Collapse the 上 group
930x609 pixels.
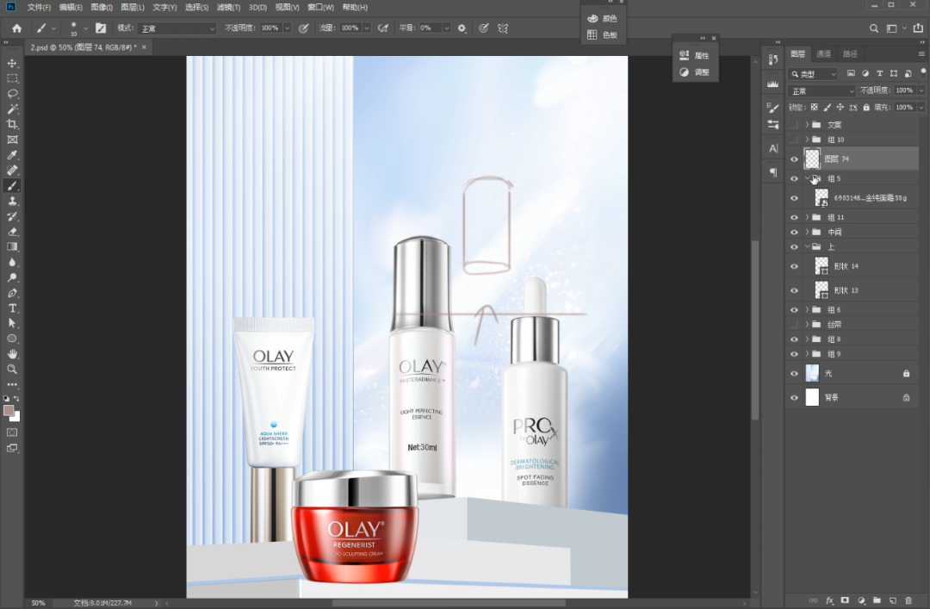click(807, 247)
